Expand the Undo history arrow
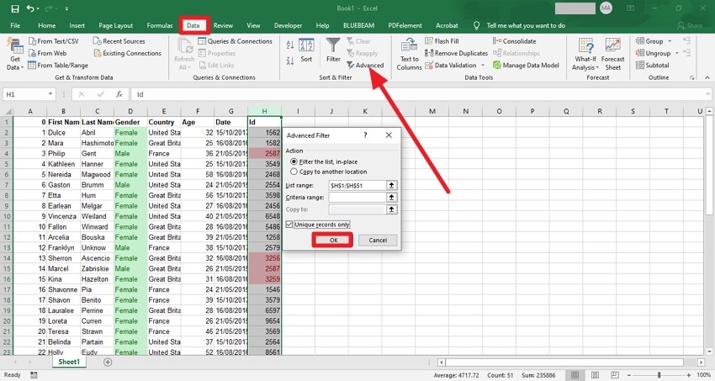This screenshot has height=381, width=715. 38,8
